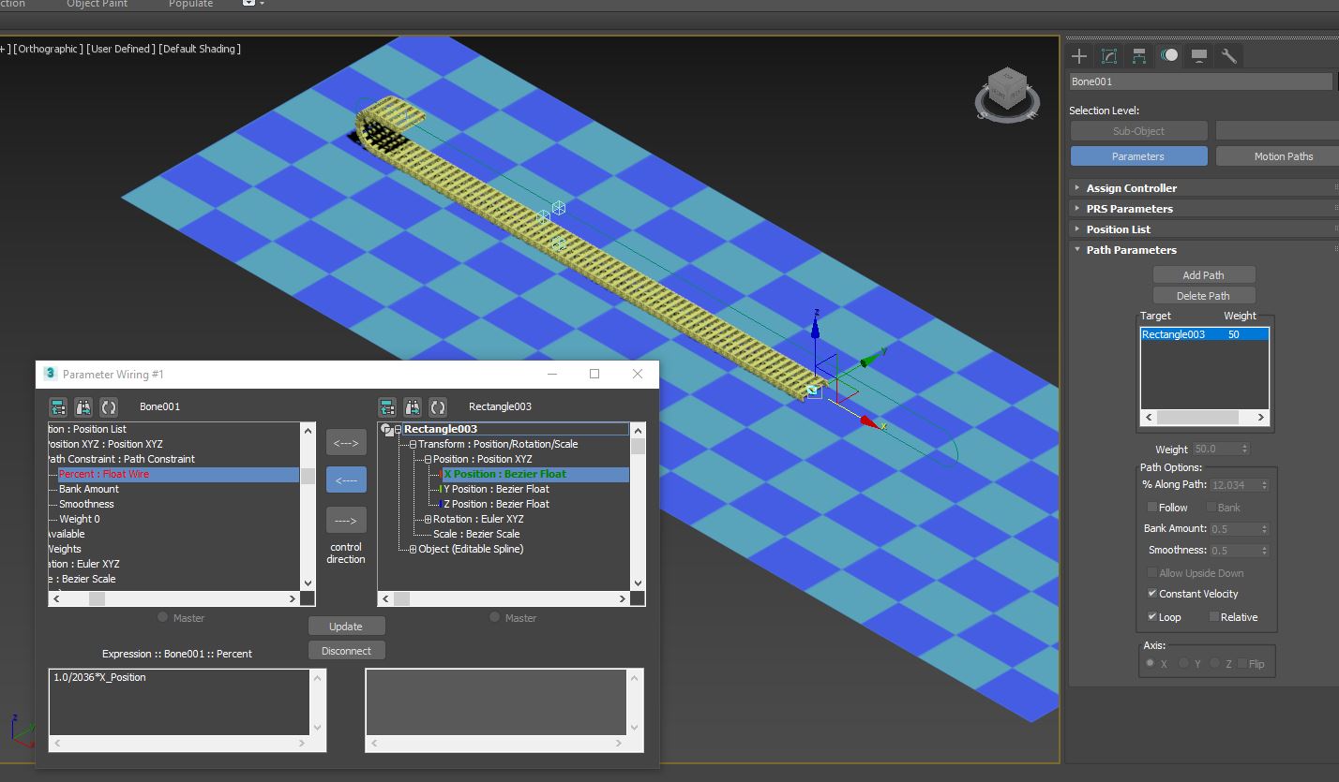Select Y Position : Bezier Float track
This screenshot has height=782, width=1339.
coord(496,490)
